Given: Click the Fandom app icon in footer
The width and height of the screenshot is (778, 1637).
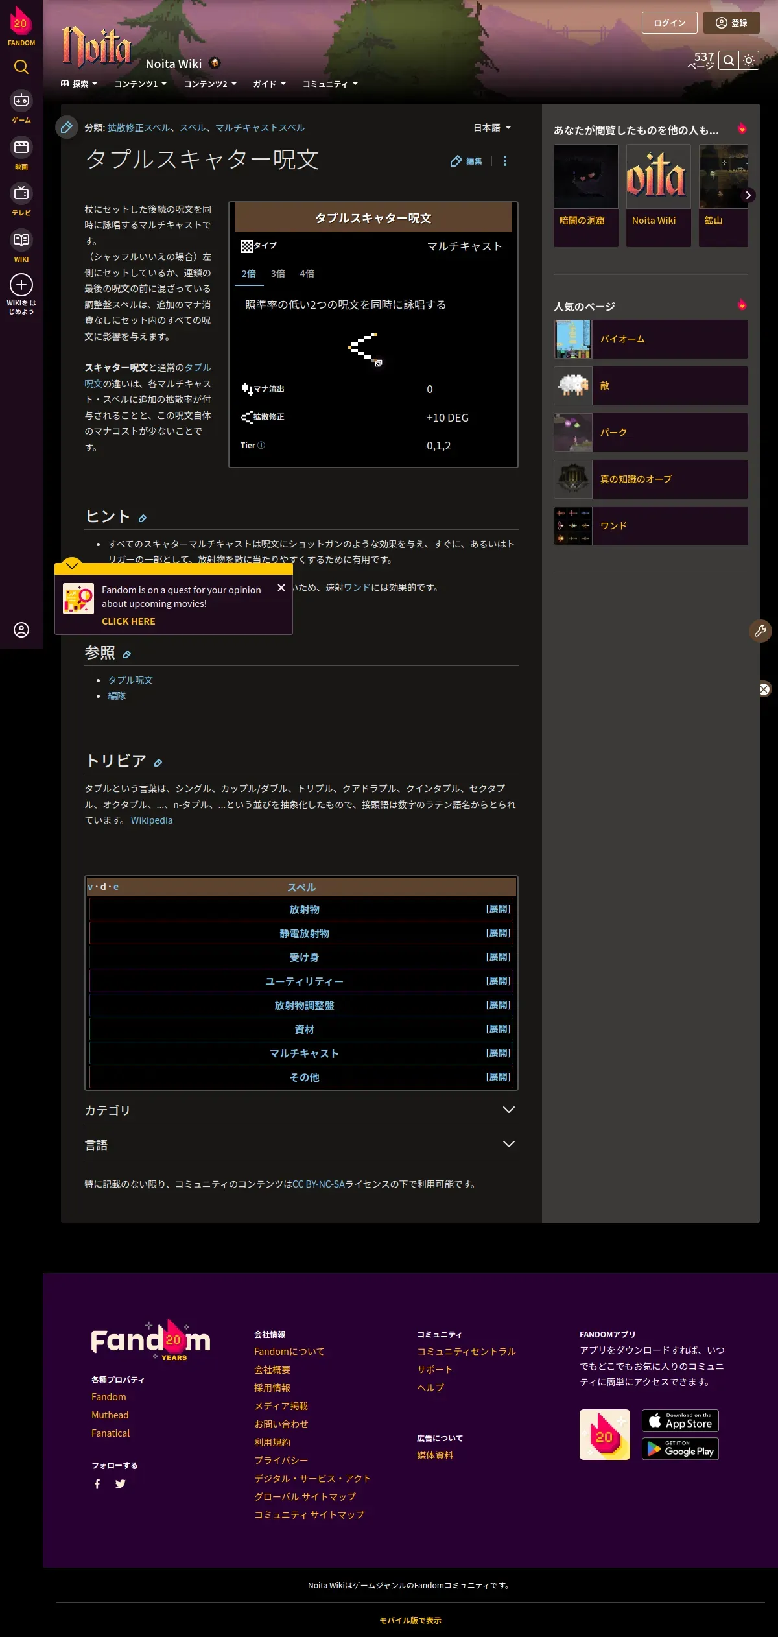Looking at the screenshot, I should (x=604, y=1435).
